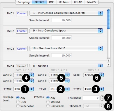Click the scrollbar down arrow
Screen dimensions: 114x111
click(x=109, y=64)
